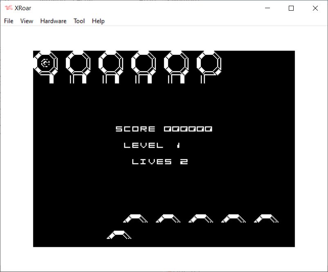The image size is (328, 272).
Task: Click the LIVES 2 text
Action: [160, 162]
